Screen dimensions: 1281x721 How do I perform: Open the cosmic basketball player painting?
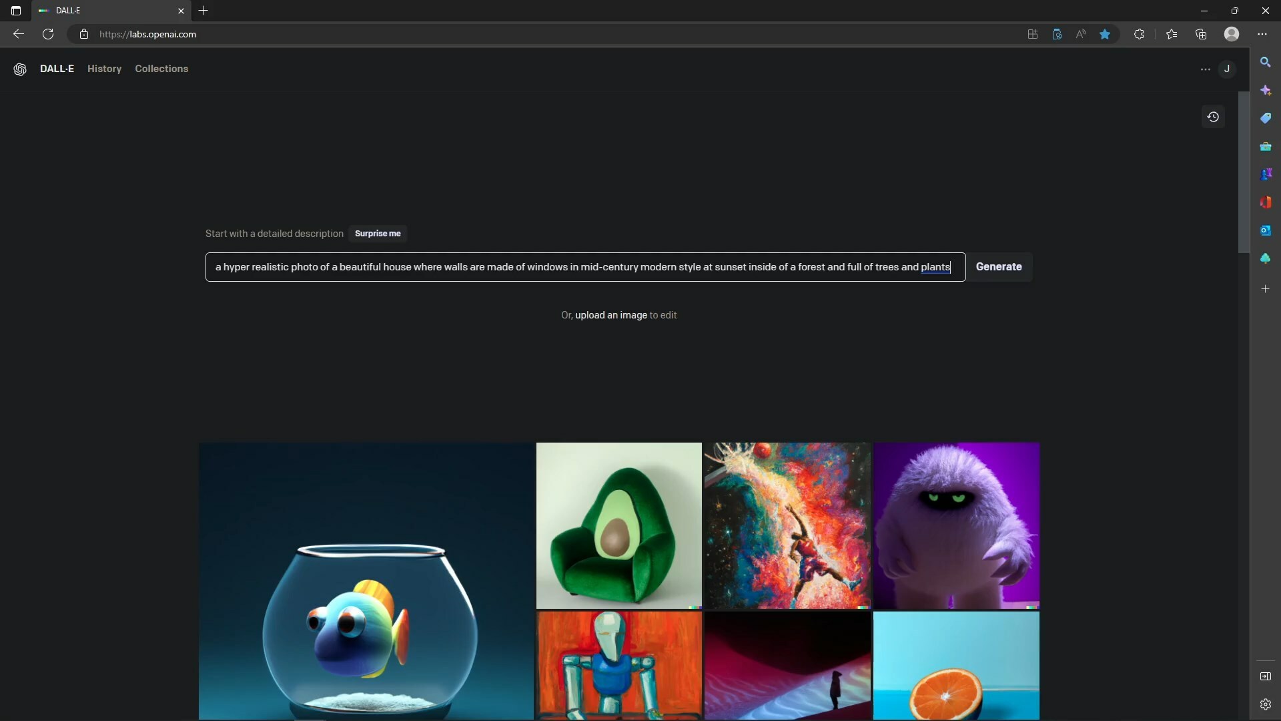[x=787, y=525]
